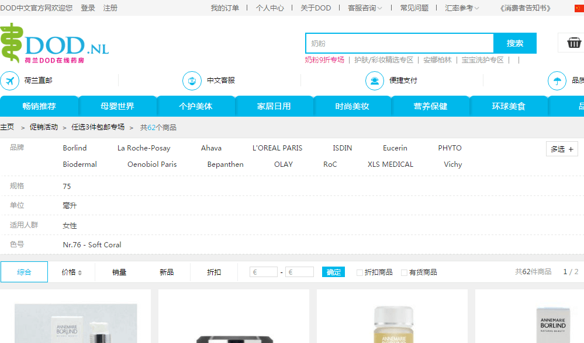Open the 环球美食 menu tab

(509, 106)
